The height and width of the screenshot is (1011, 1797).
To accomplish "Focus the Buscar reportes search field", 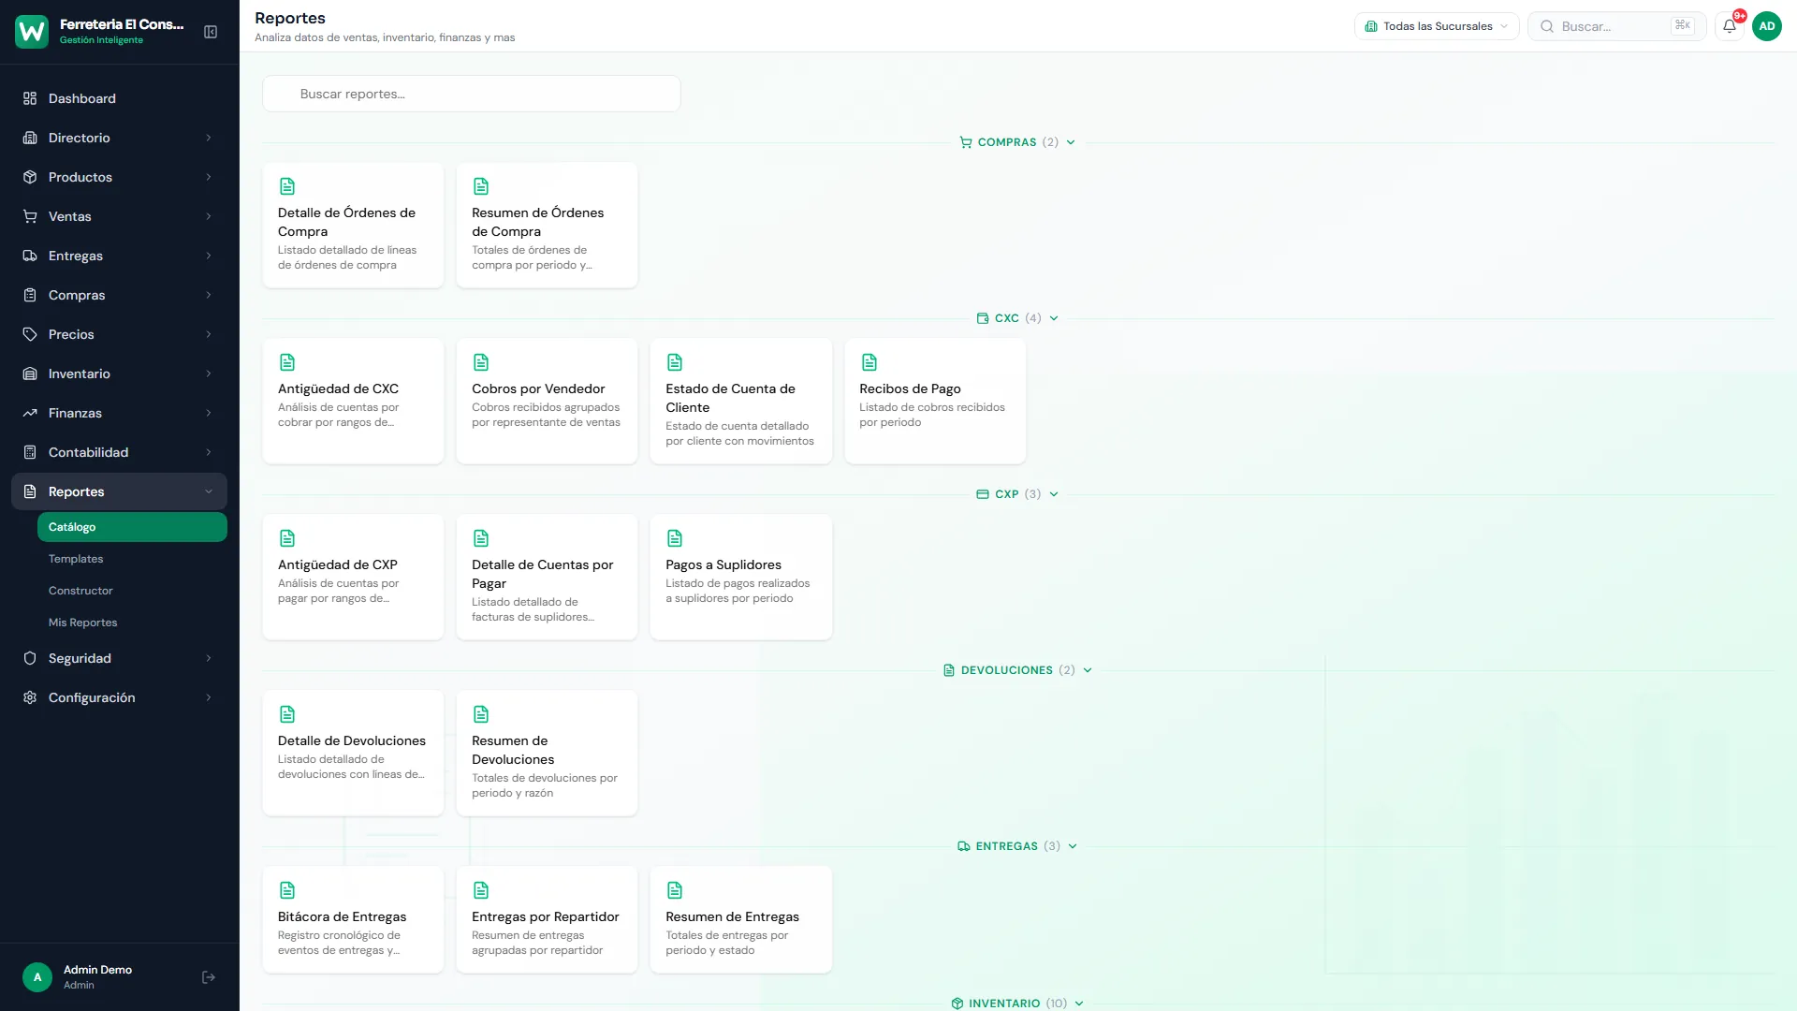I will (x=471, y=94).
